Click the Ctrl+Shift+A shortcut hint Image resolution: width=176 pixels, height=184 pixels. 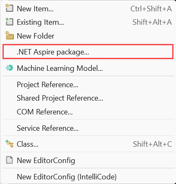pyautogui.click(x=151, y=9)
